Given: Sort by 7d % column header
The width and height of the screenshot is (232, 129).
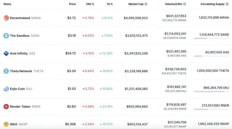Looking at the screenshot, I should [x=110, y=4].
